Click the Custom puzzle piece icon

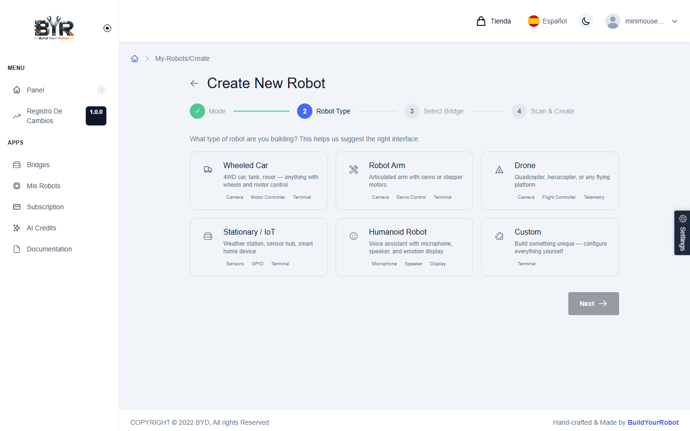coord(499,236)
